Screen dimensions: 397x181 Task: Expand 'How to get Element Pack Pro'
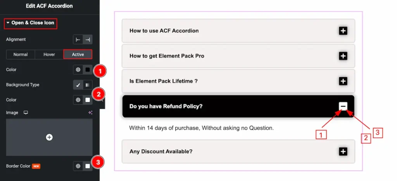[x=343, y=56]
